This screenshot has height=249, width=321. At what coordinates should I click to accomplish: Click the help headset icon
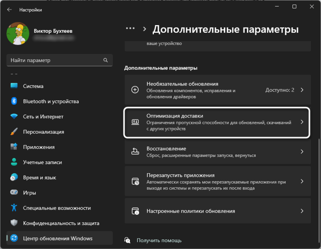[x=127, y=240]
